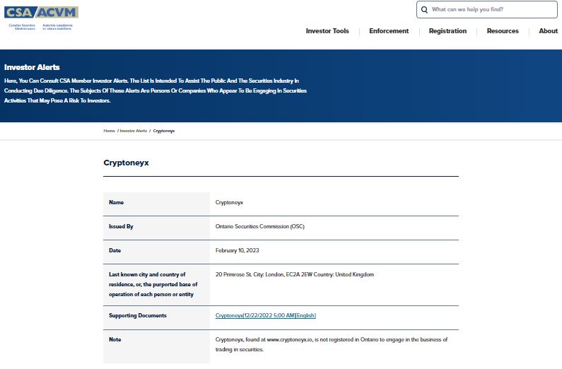562x369 pixels.
Task: Go to Investor Alerts breadcrumb link
Action: (x=134, y=131)
